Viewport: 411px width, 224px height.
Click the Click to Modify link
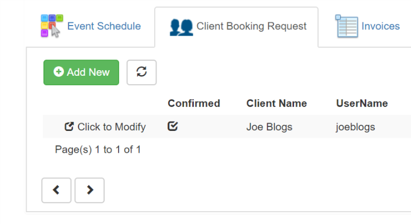[x=105, y=127]
